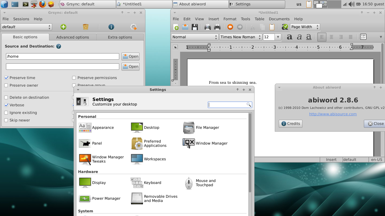Open the Page Width zoom dropdown
The width and height of the screenshot is (385, 216).
point(305,27)
